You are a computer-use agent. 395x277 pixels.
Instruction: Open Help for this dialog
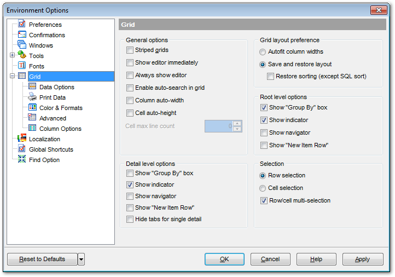click(x=316, y=259)
